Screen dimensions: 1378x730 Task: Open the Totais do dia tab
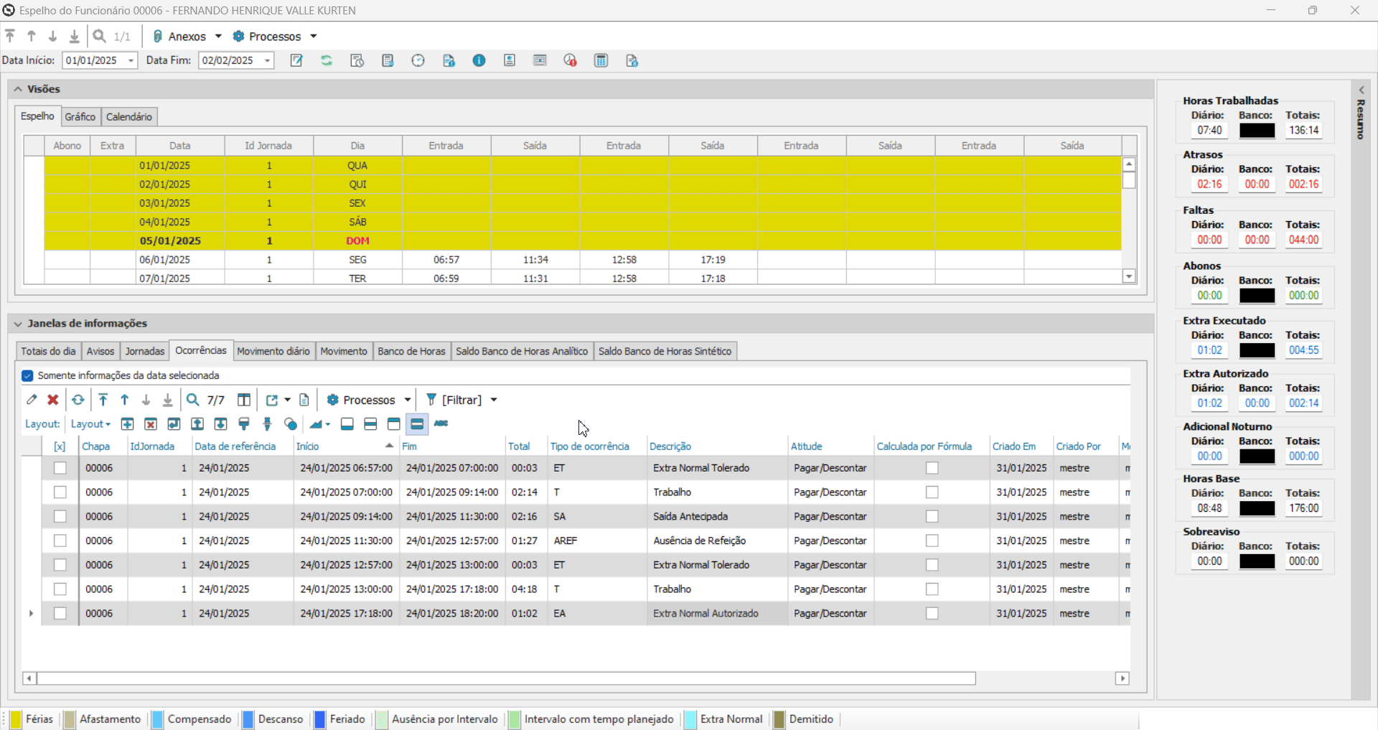pyautogui.click(x=48, y=351)
